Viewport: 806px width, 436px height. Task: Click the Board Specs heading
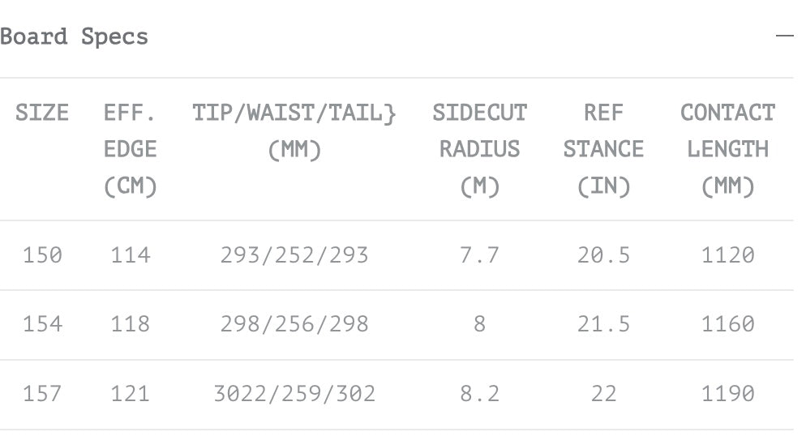[x=75, y=36]
